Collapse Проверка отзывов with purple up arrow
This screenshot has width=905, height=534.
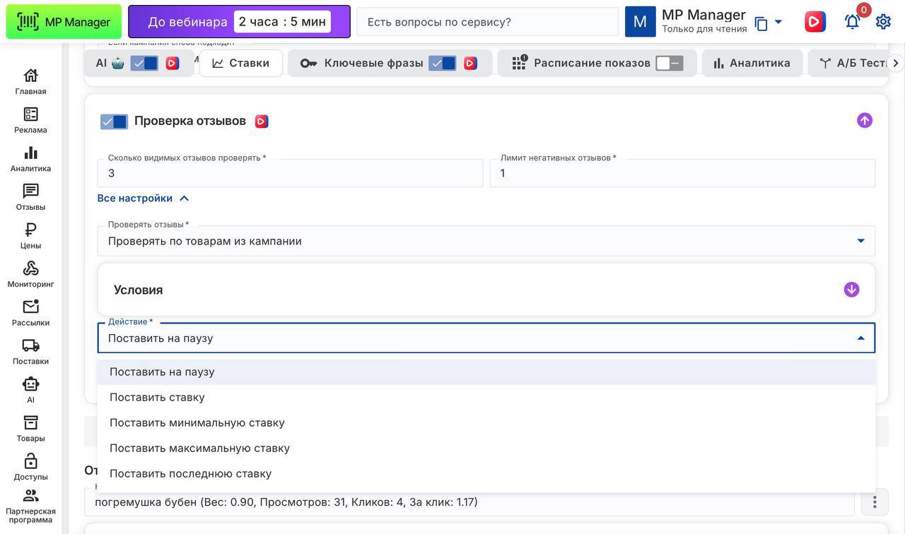click(864, 121)
